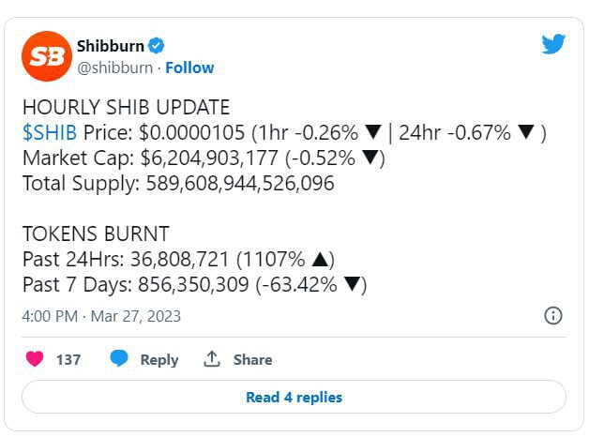Click the blue reply speech bubble icon
The image size is (589, 437).
(x=119, y=359)
